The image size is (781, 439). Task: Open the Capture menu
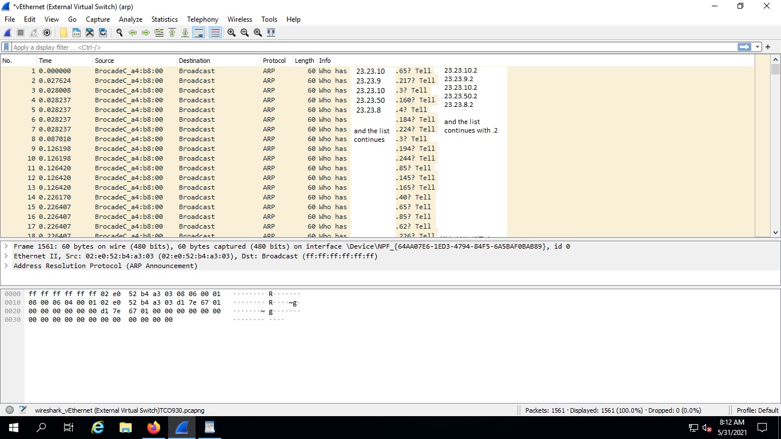[98, 19]
